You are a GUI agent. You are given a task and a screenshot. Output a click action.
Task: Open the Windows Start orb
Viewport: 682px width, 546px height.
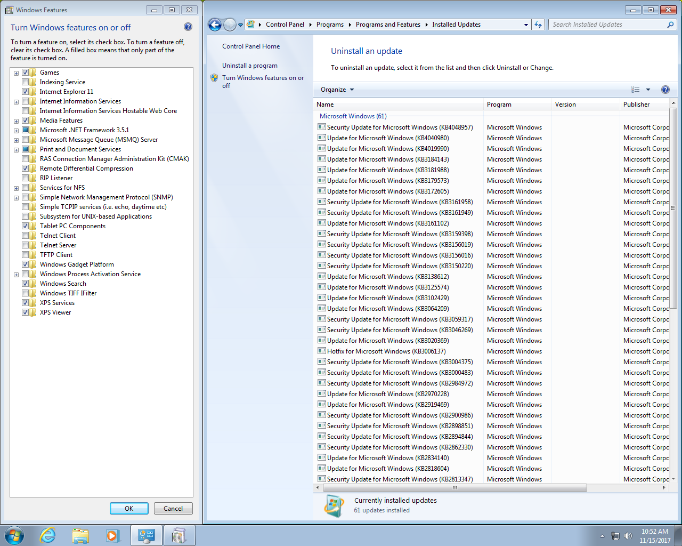click(x=14, y=535)
